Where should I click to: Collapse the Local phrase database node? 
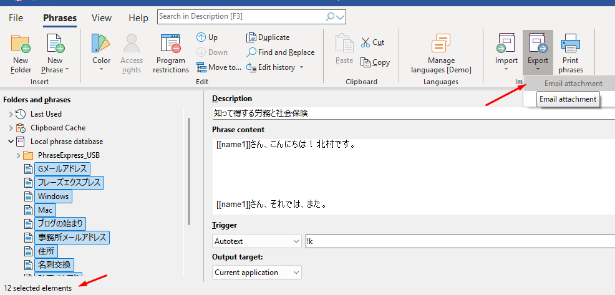point(11,142)
